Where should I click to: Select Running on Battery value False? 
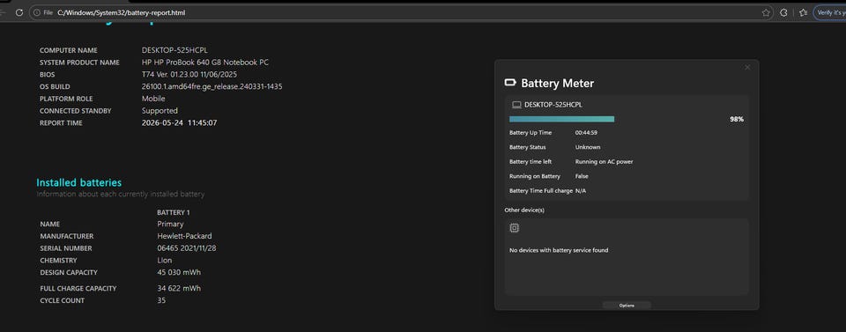click(x=582, y=176)
